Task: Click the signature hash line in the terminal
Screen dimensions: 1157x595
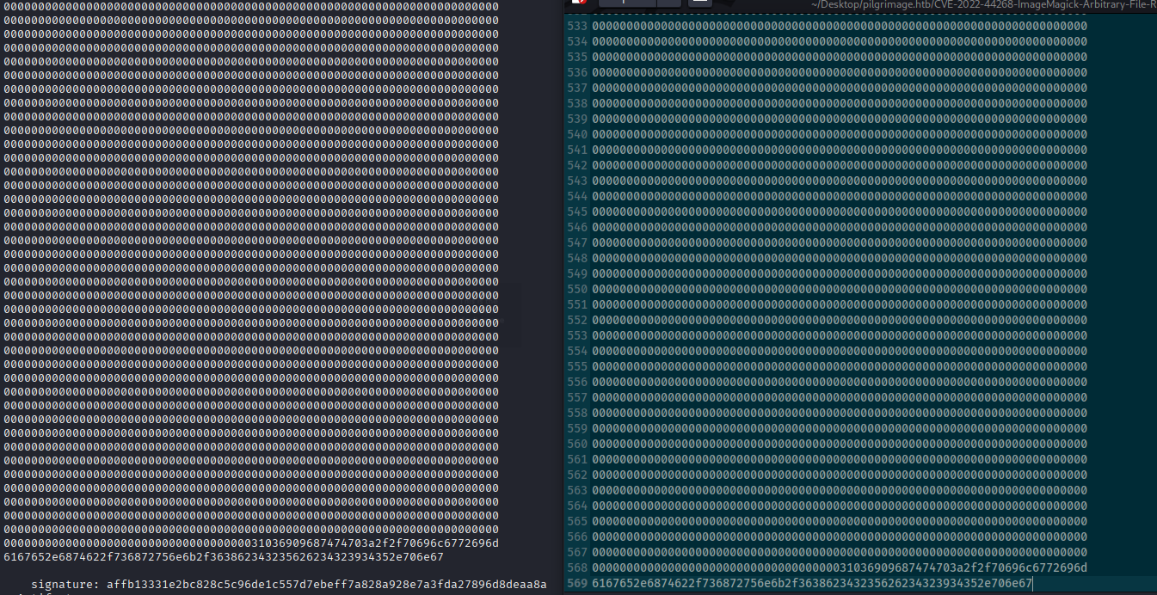Action: pyautogui.click(x=289, y=585)
